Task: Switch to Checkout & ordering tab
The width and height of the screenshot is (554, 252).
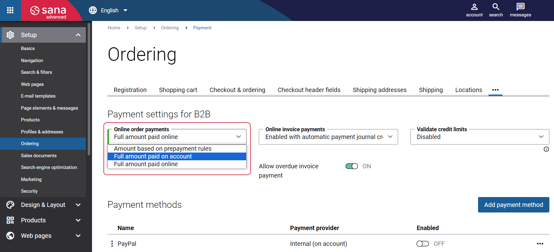Action: click(x=237, y=90)
